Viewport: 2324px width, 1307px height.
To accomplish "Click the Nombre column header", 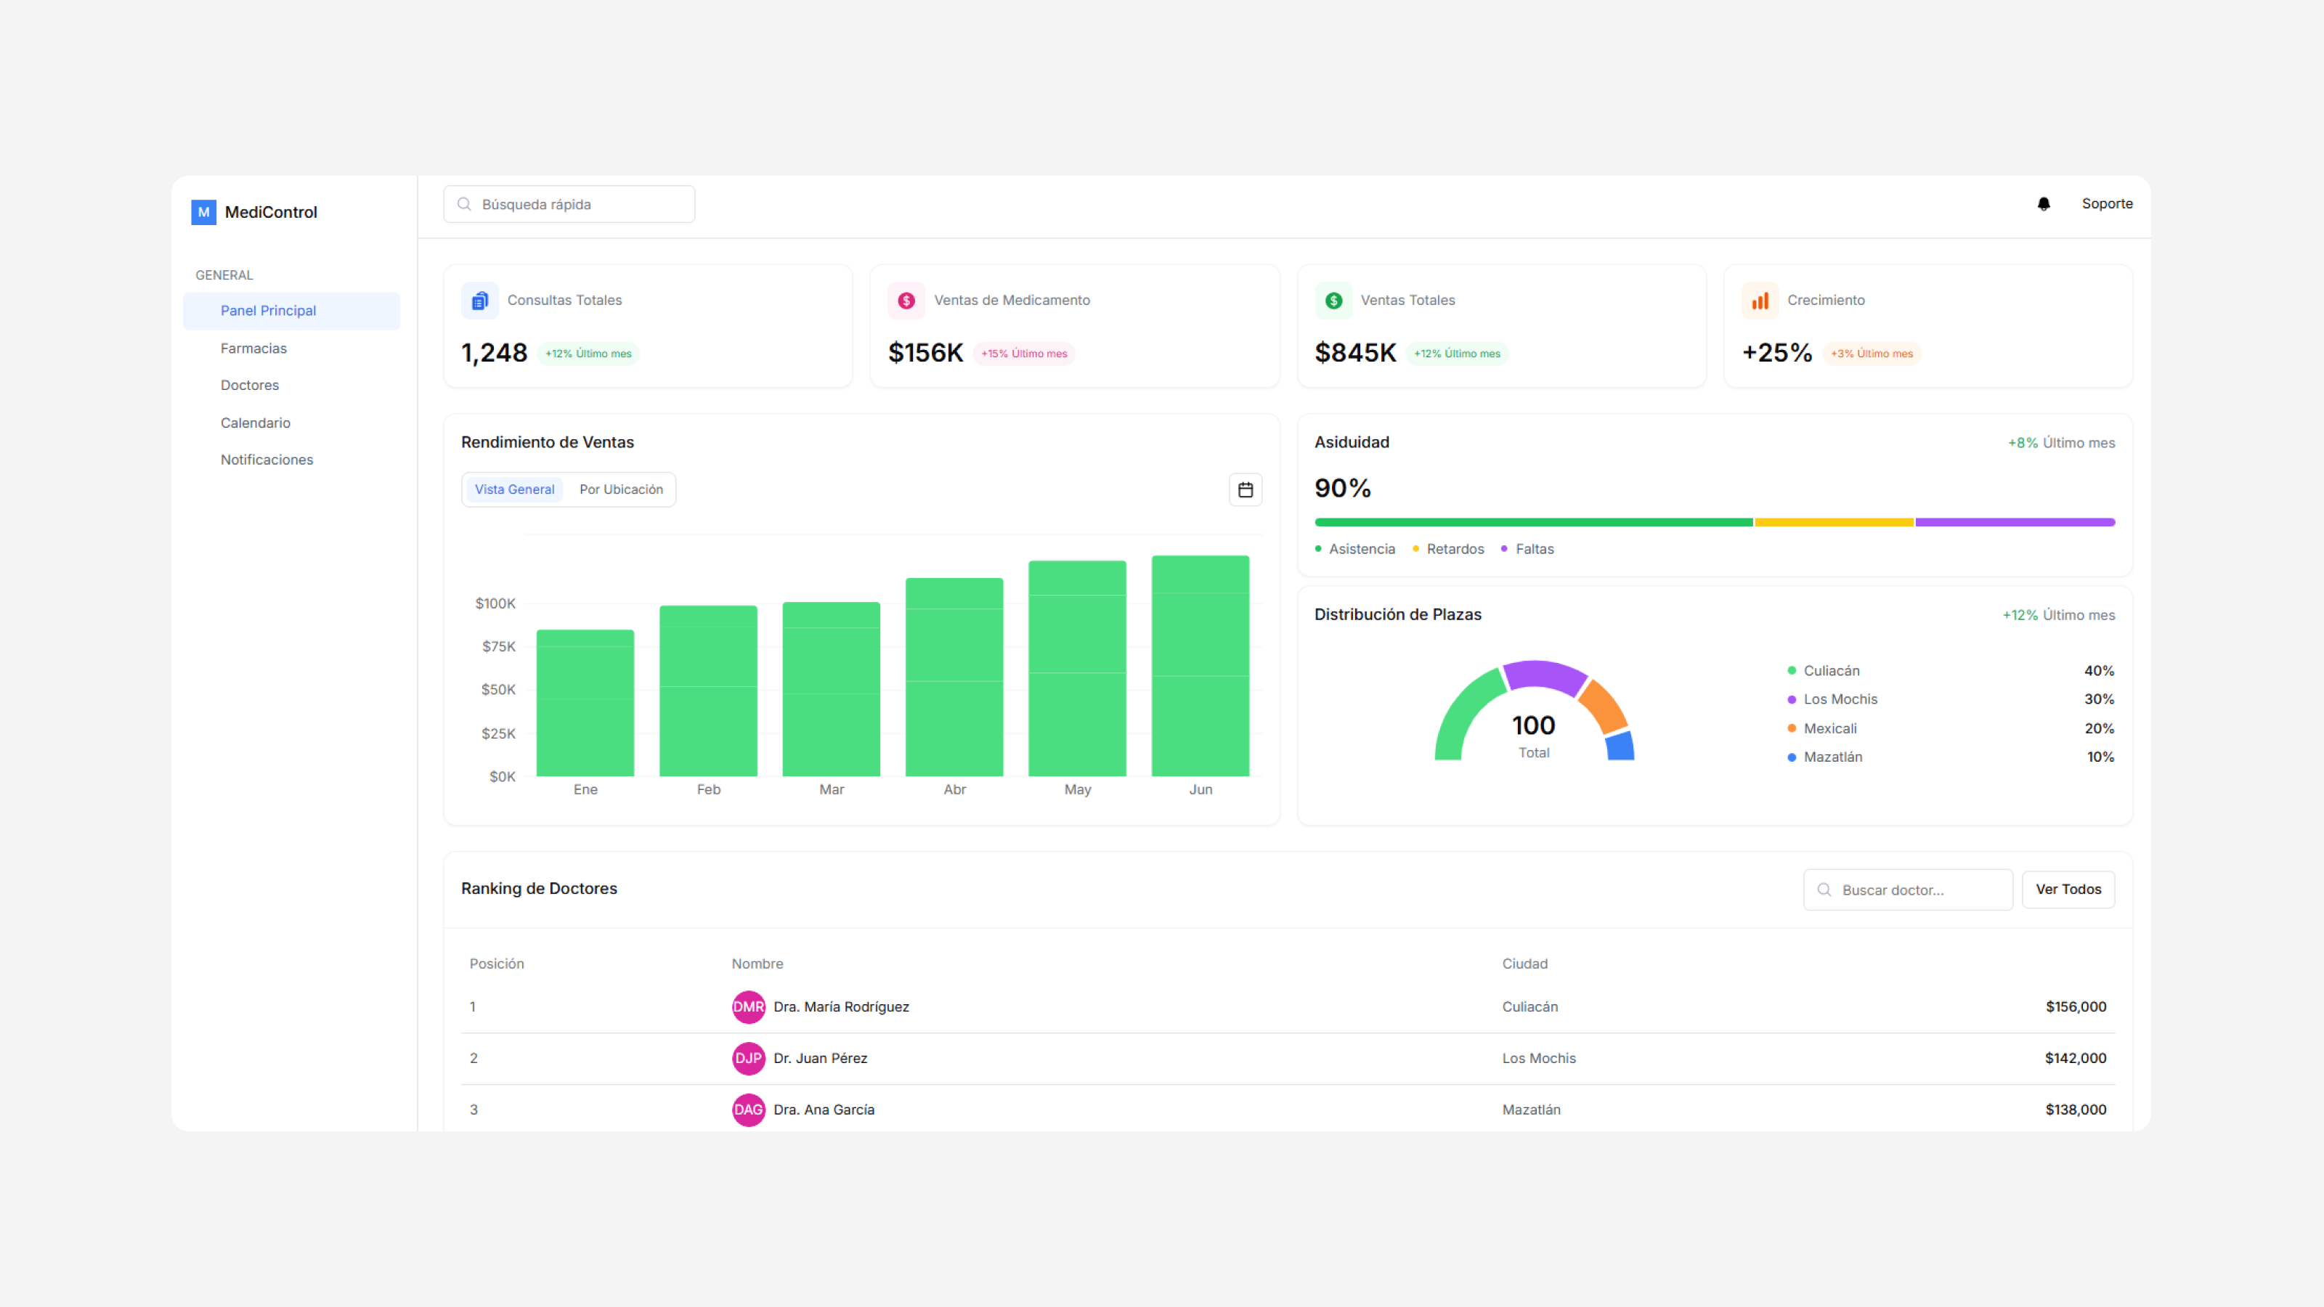I will click(x=757, y=964).
